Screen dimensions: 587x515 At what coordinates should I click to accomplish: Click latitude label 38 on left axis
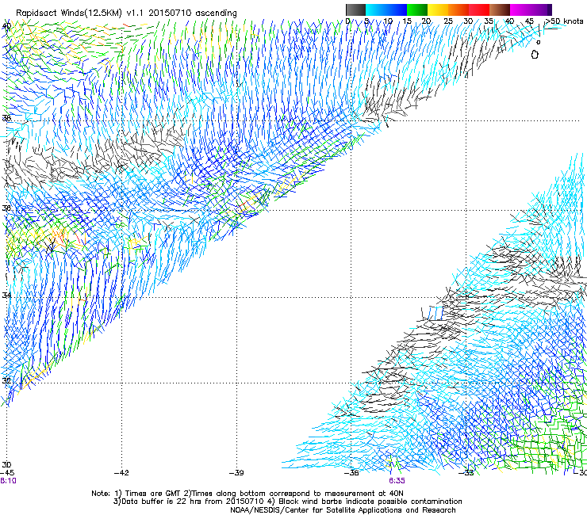(x=6, y=118)
